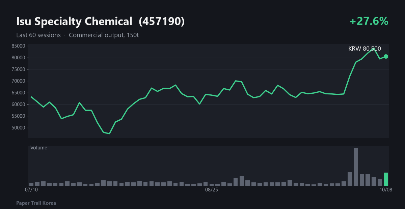Click the green last-price endpoint dot

(386, 56)
